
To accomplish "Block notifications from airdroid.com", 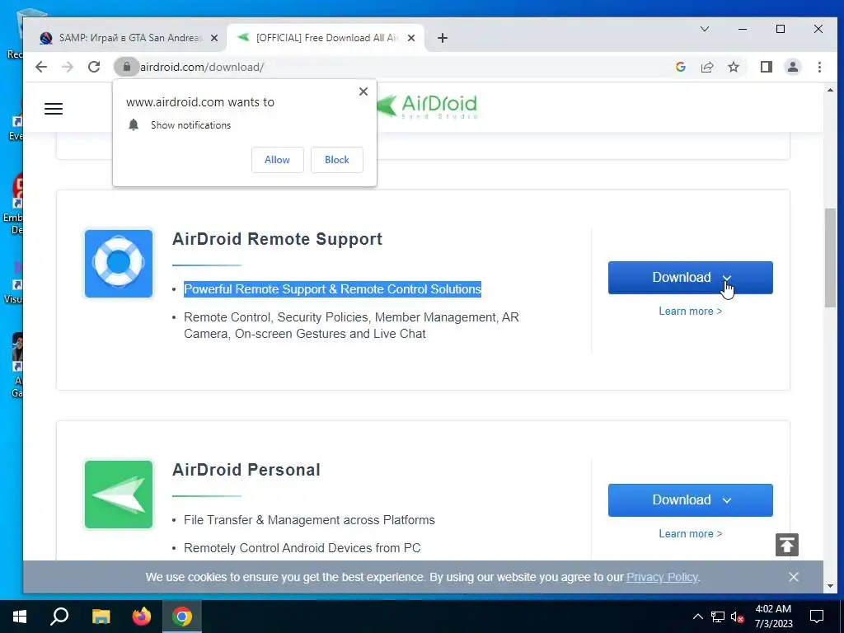I will click(x=337, y=160).
